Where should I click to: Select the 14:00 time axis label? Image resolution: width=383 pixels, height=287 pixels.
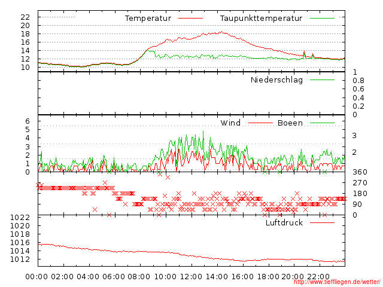point(217,277)
